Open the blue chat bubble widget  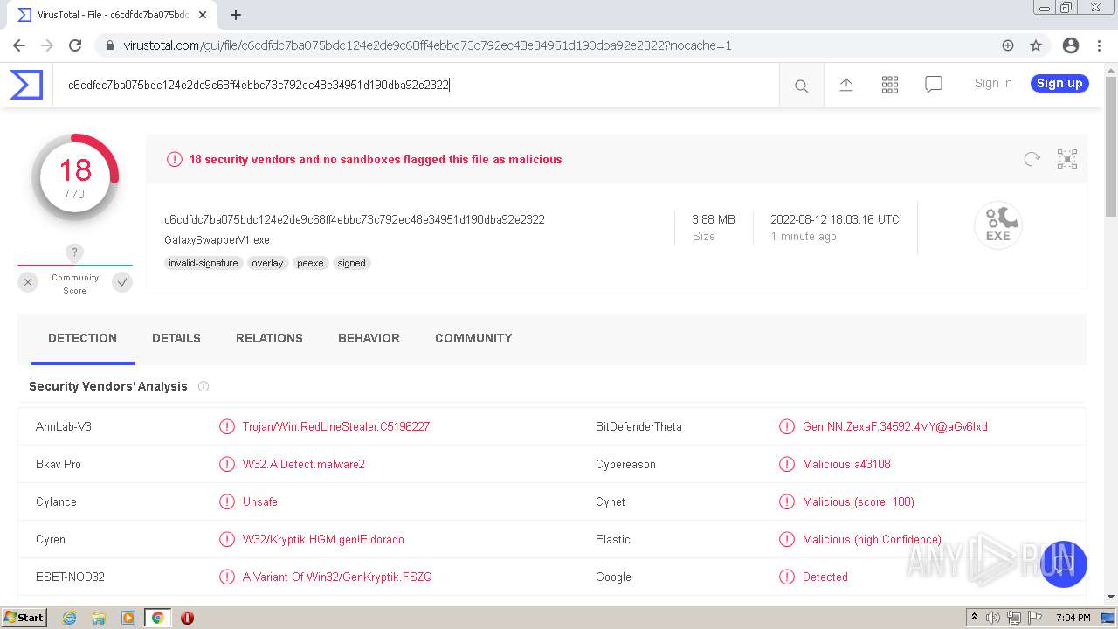tap(1063, 564)
